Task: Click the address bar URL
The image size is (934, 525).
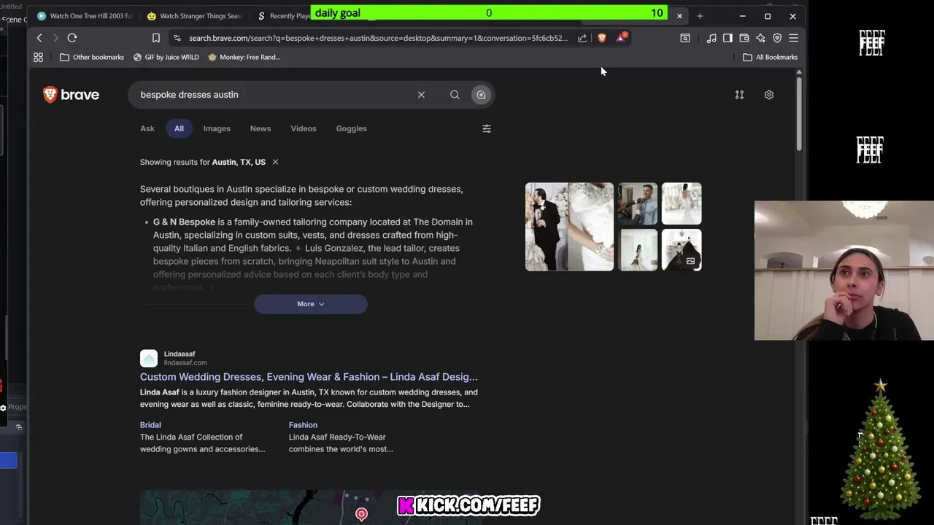Action: [x=378, y=38]
